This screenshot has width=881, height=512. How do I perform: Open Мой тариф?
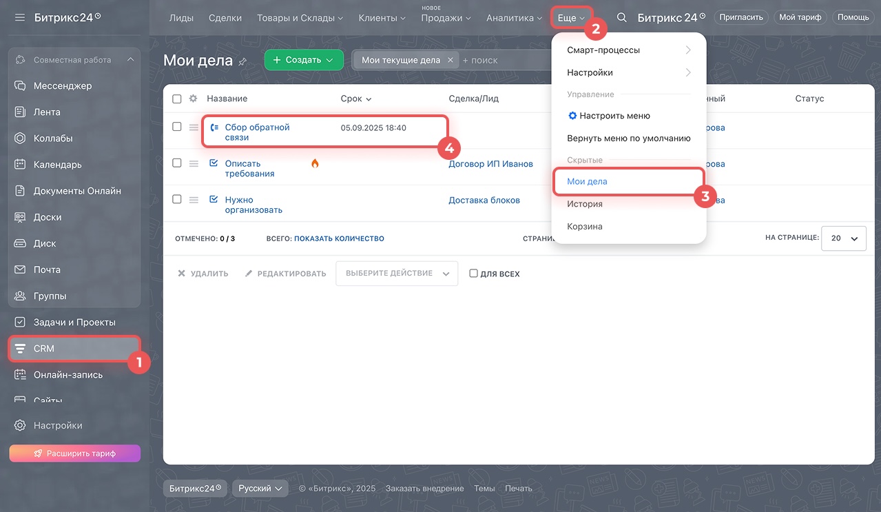click(800, 17)
